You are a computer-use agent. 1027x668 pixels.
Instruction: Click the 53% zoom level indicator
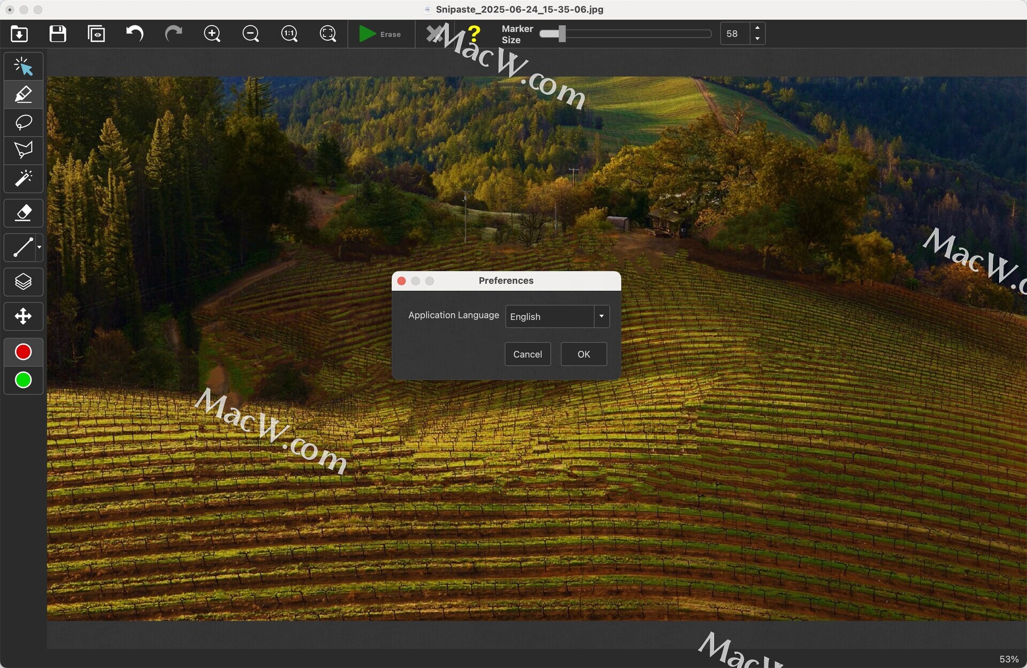point(1009,659)
